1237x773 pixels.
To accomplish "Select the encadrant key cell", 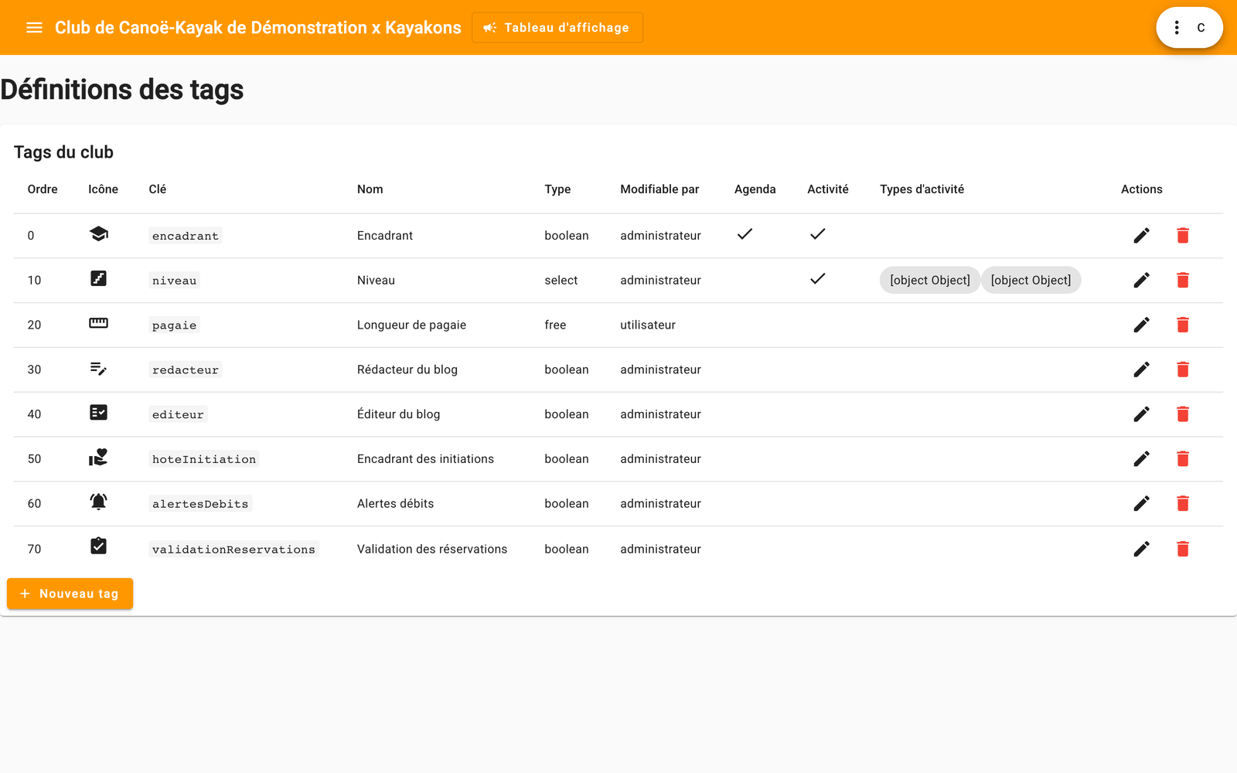I will click(x=186, y=236).
